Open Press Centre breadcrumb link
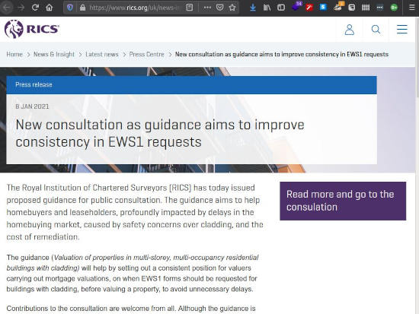This screenshot has width=419, height=314. (147, 55)
